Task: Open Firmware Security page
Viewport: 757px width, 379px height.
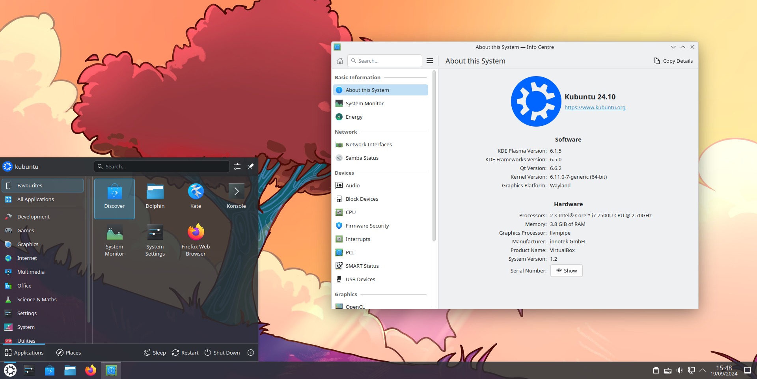Action: pyautogui.click(x=380, y=226)
